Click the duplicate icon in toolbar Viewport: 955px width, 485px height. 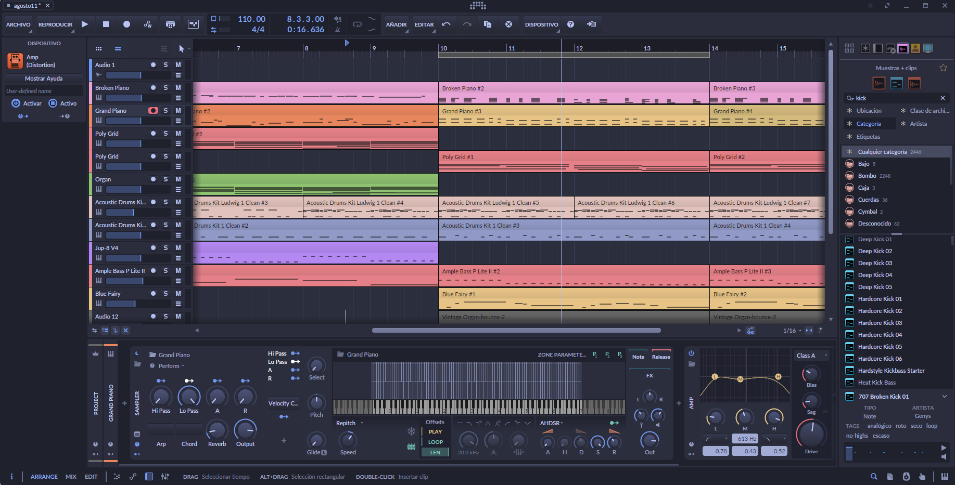[x=488, y=24]
